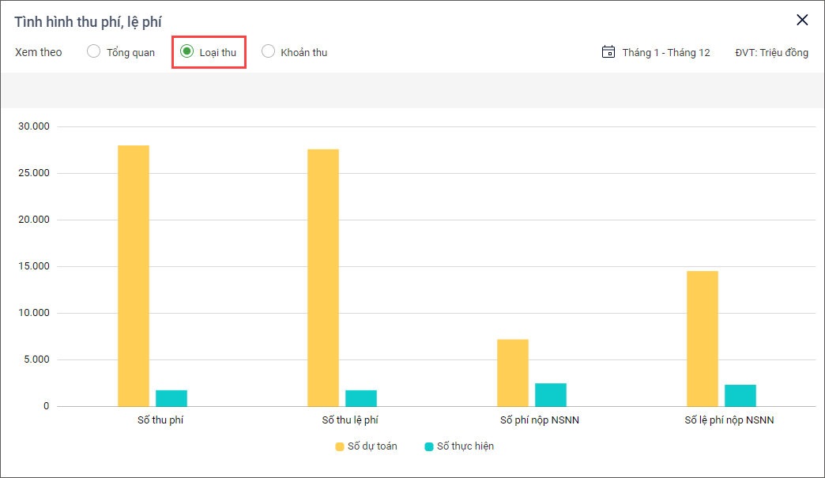Click the yellow bar for Số thu lệ phí
This screenshot has height=478, width=825.
click(x=323, y=277)
